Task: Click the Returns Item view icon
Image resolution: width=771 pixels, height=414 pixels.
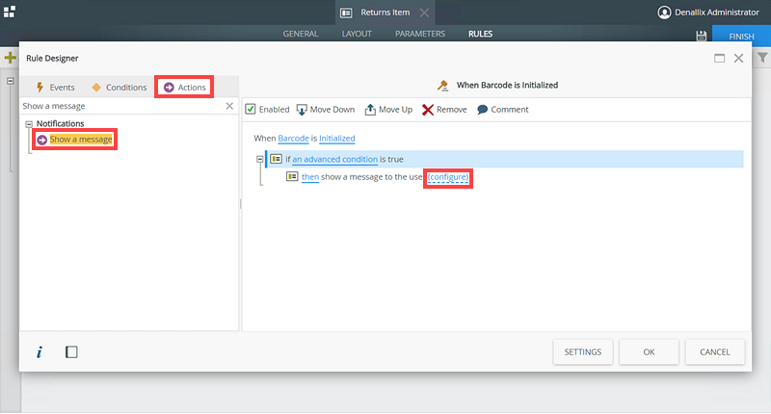Action: click(x=346, y=13)
